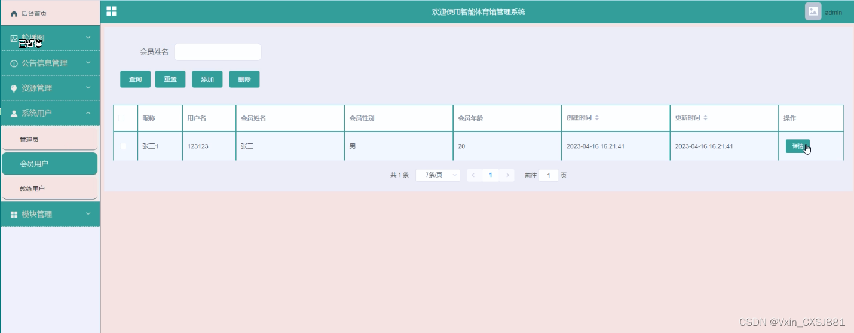Sort by 更新时间 column arrows
The image size is (854, 333).
coord(705,118)
